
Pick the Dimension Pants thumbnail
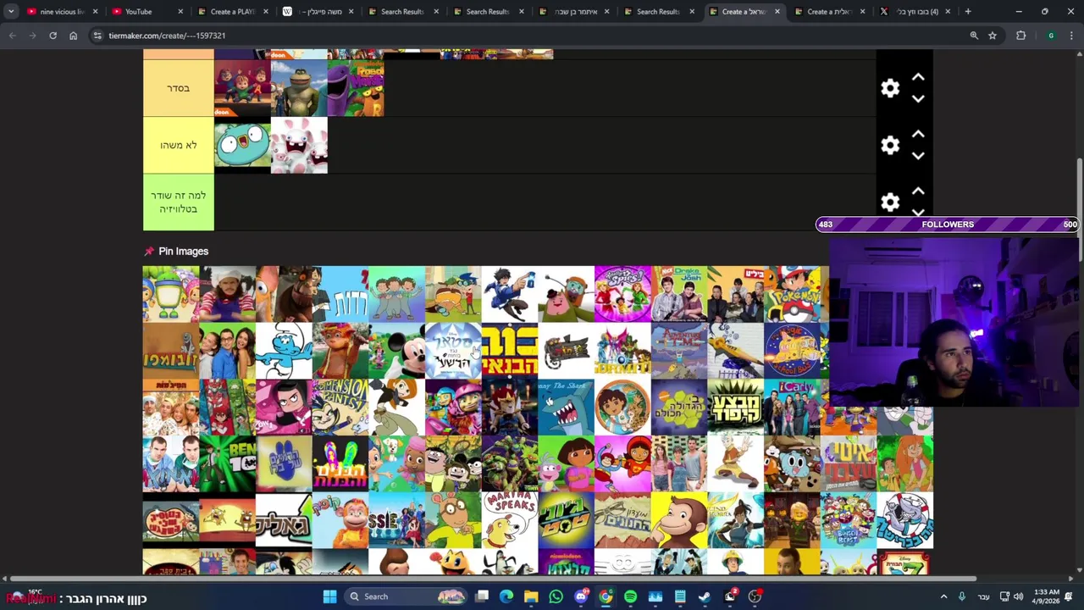click(x=340, y=407)
